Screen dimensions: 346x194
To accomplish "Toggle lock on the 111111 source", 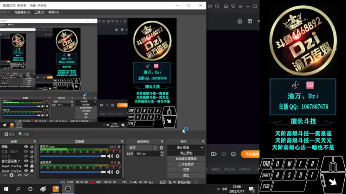I will click(32, 156).
